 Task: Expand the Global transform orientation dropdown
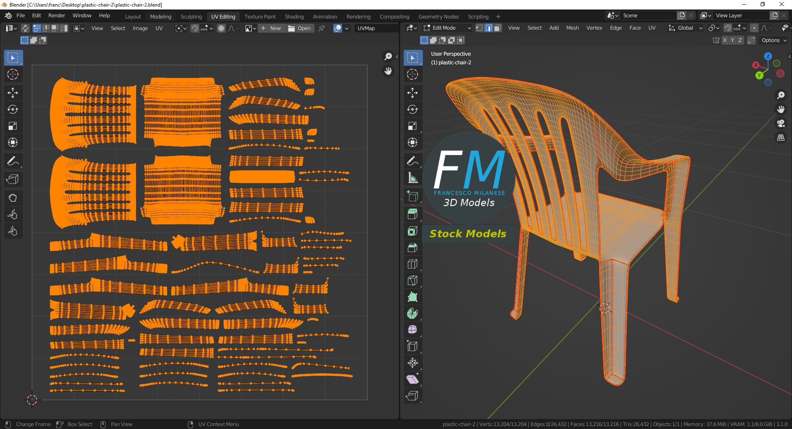(x=685, y=28)
